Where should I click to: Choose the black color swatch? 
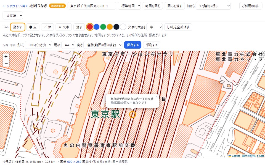coord(116,27)
